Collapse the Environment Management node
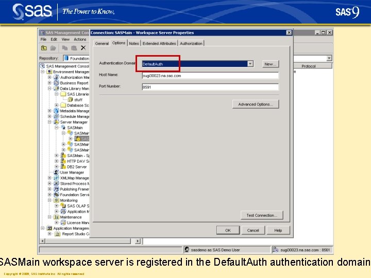The height and width of the screenshot is (278, 371). pos(43,72)
